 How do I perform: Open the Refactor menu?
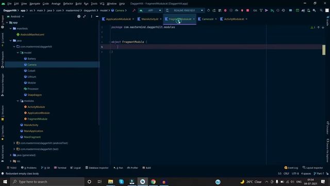(68, 4)
